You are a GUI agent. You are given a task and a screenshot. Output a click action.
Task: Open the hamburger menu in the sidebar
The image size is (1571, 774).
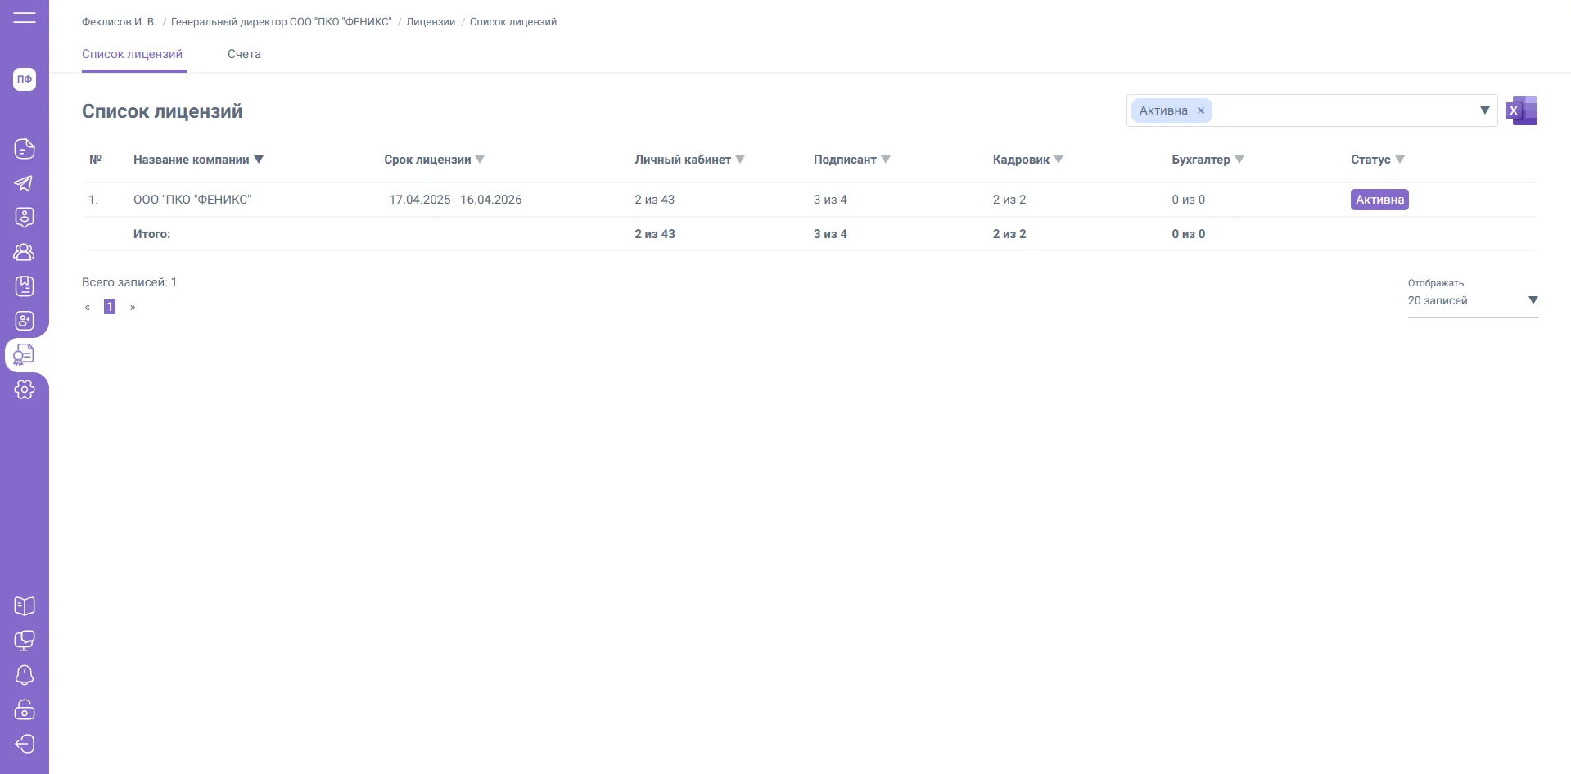(x=25, y=17)
